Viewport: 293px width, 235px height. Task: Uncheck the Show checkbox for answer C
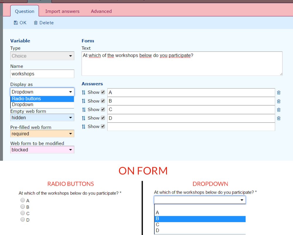pos(103,109)
